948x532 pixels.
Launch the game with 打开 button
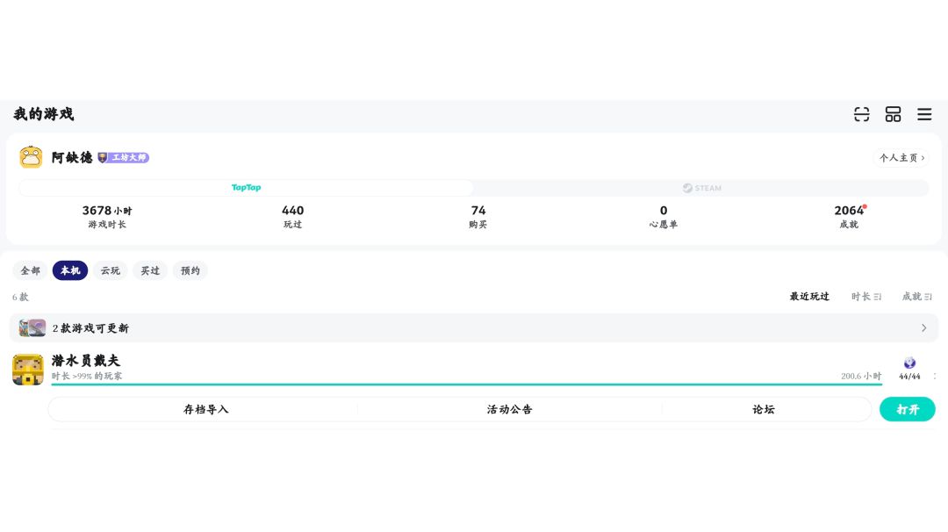pyautogui.click(x=907, y=409)
